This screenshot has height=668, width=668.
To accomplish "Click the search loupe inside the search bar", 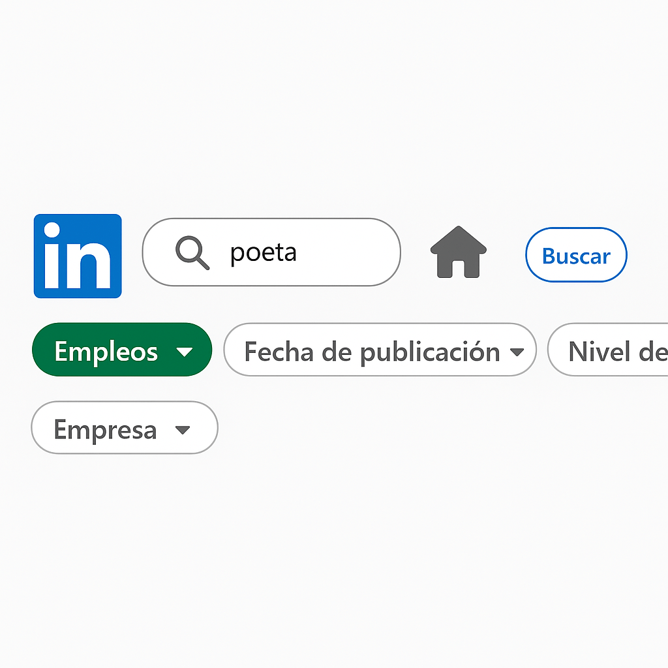I will click(x=191, y=252).
